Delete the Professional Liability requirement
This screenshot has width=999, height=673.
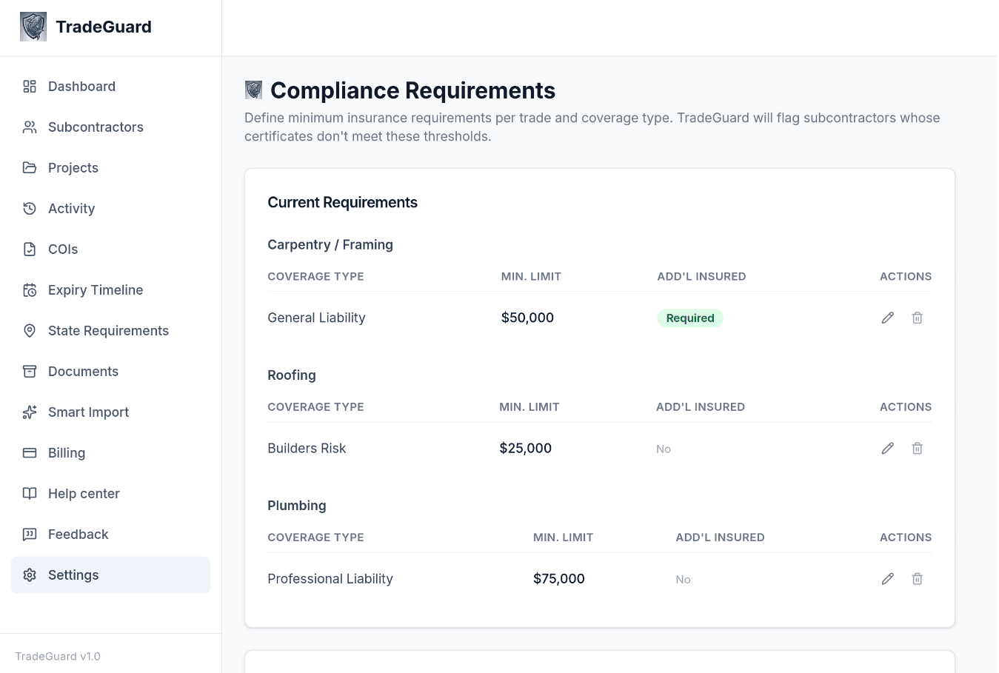pyautogui.click(x=918, y=579)
